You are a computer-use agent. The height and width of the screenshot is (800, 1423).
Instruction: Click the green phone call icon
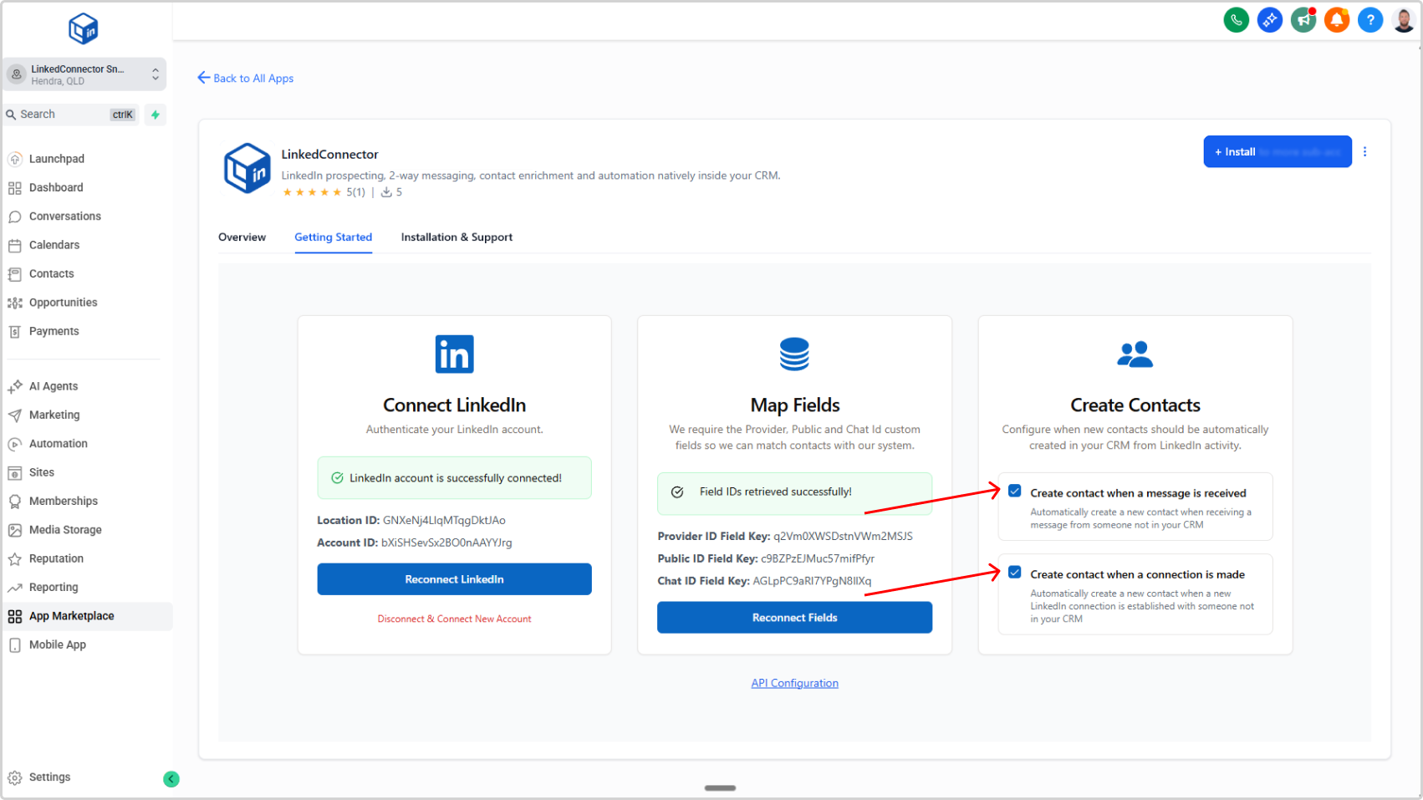[1236, 20]
